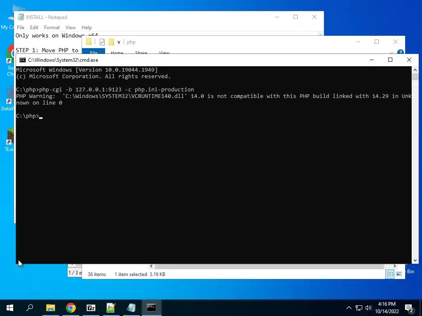422x316 pixels.
Task: Open Action Center notifications icon
Action: [409, 308]
